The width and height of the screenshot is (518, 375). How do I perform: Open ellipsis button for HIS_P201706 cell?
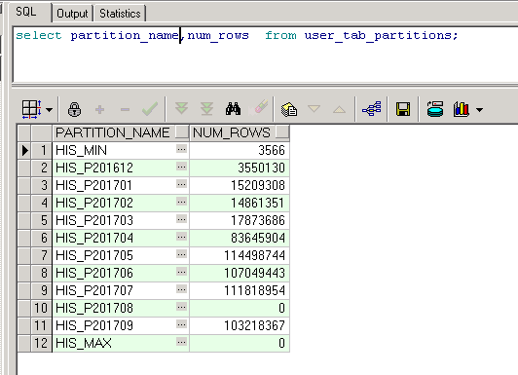click(x=181, y=273)
